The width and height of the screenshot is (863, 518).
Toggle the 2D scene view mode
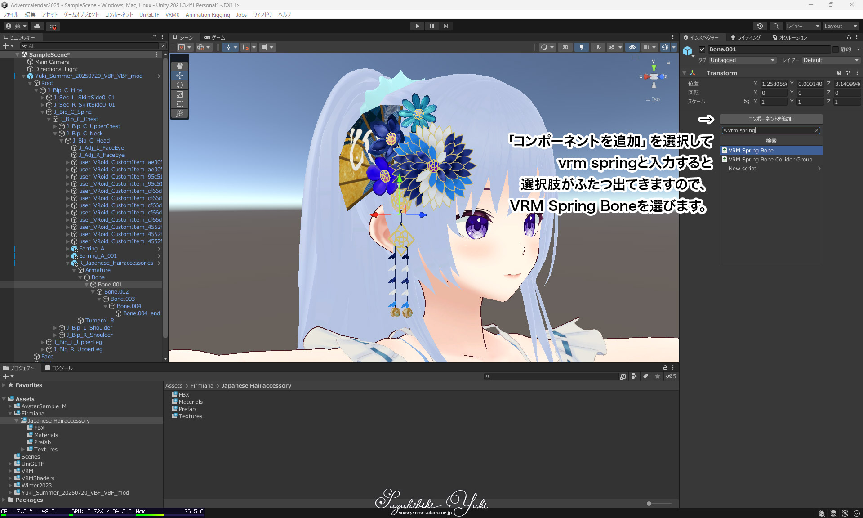click(565, 47)
